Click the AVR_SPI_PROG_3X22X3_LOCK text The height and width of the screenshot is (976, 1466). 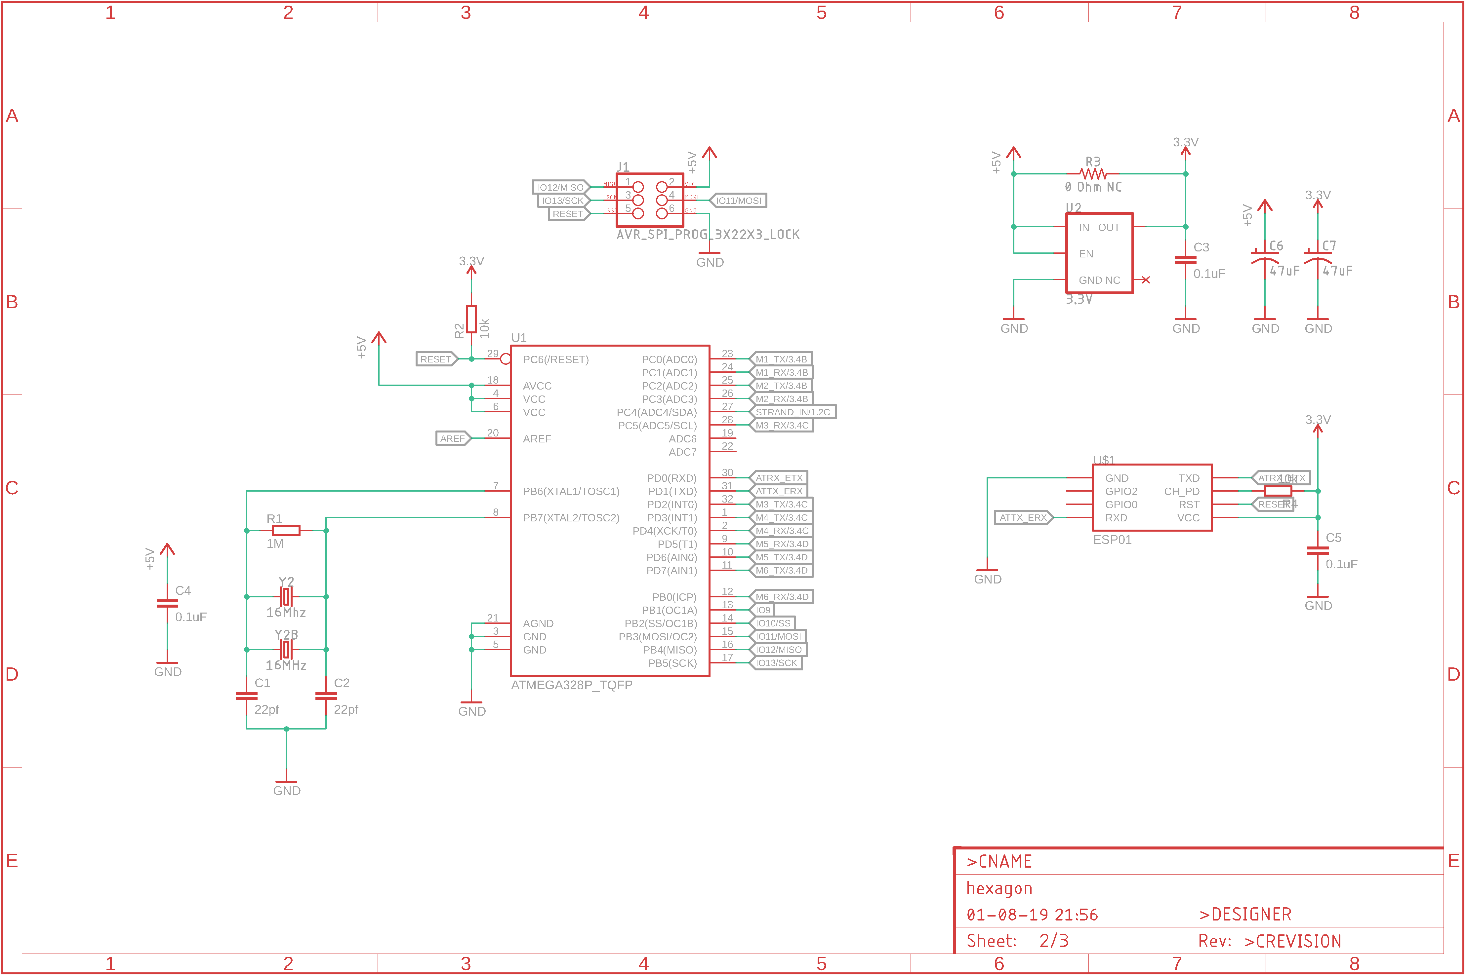coord(708,235)
